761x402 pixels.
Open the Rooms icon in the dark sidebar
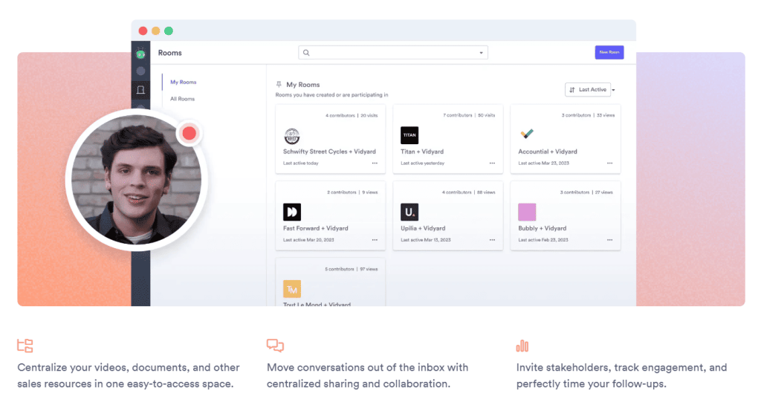click(140, 90)
